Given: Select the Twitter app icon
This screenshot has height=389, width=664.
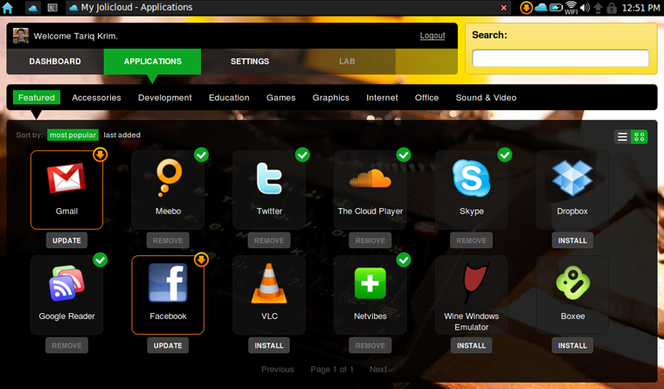Looking at the screenshot, I should (269, 178).
